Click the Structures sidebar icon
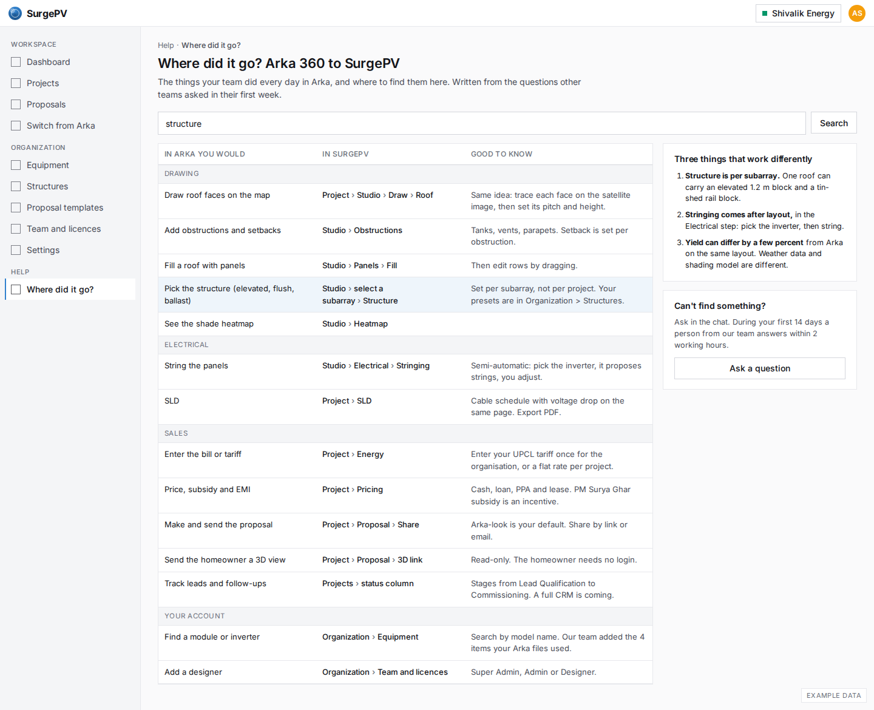 (x=16, y=186)
